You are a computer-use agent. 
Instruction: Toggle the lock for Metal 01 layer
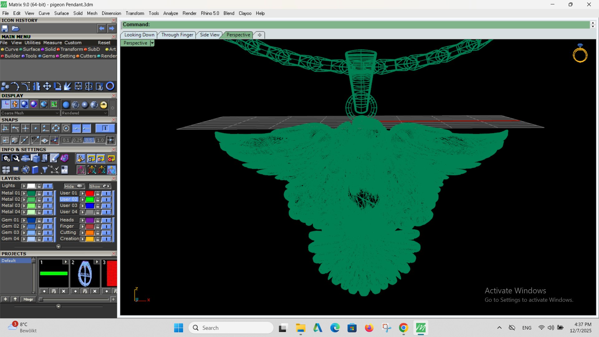coord(39,193)
